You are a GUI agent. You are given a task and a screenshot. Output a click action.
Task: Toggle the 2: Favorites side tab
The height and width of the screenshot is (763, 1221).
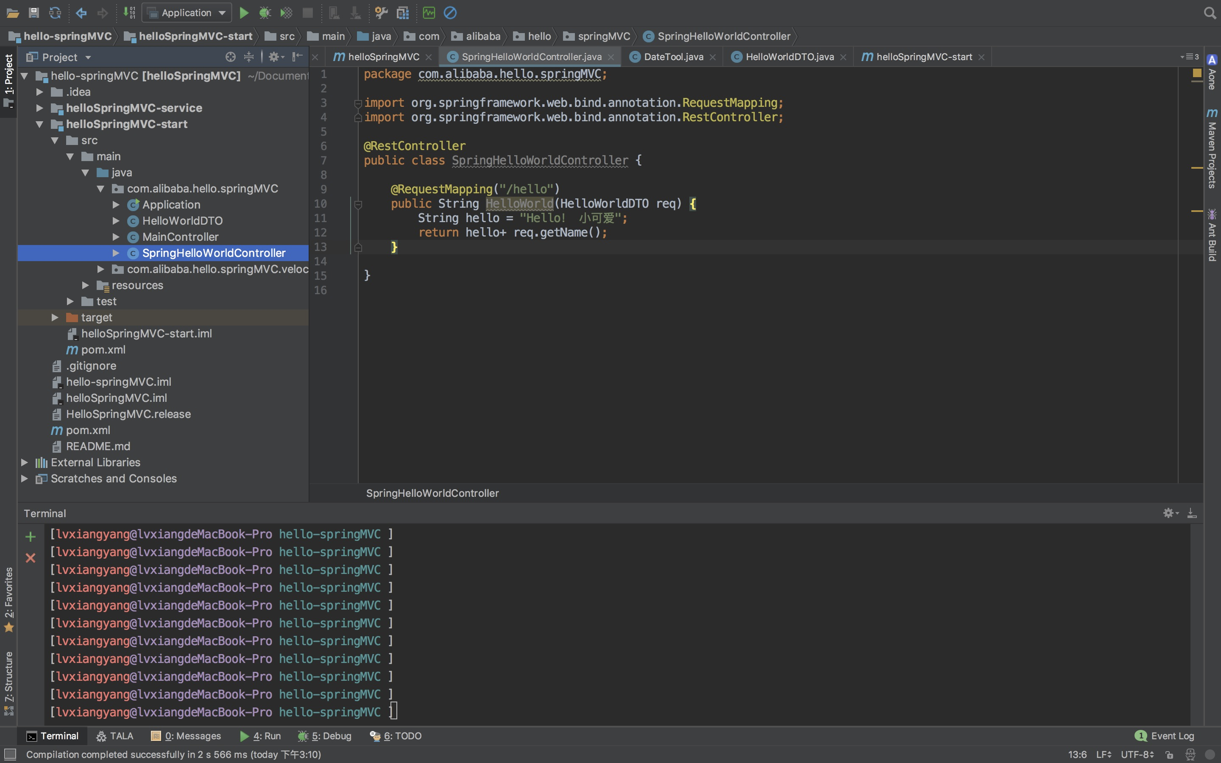(8, 600)
